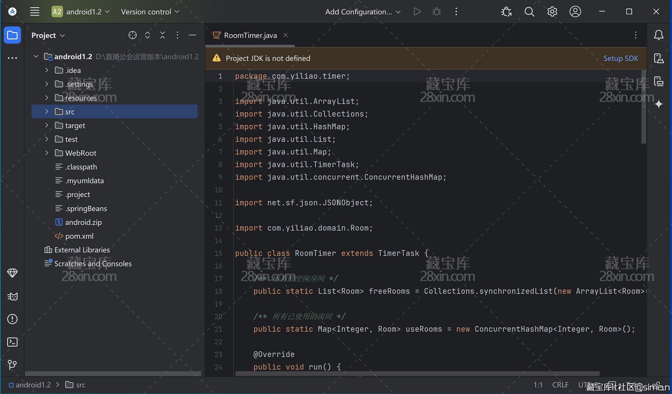Expand the test folder

coord(47,139)
